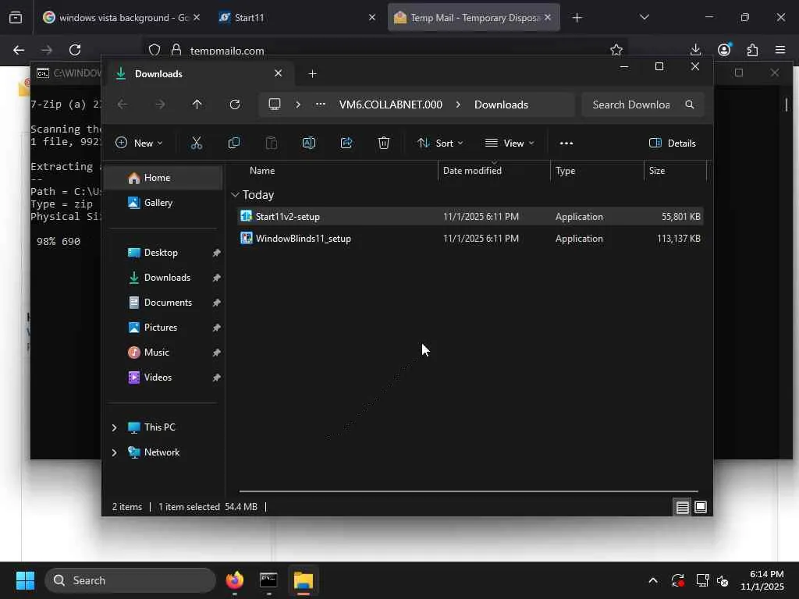The height and width of the screenshot is (599, 799).
Task: Reload the page in Firefox
Action: coord(75,50)
